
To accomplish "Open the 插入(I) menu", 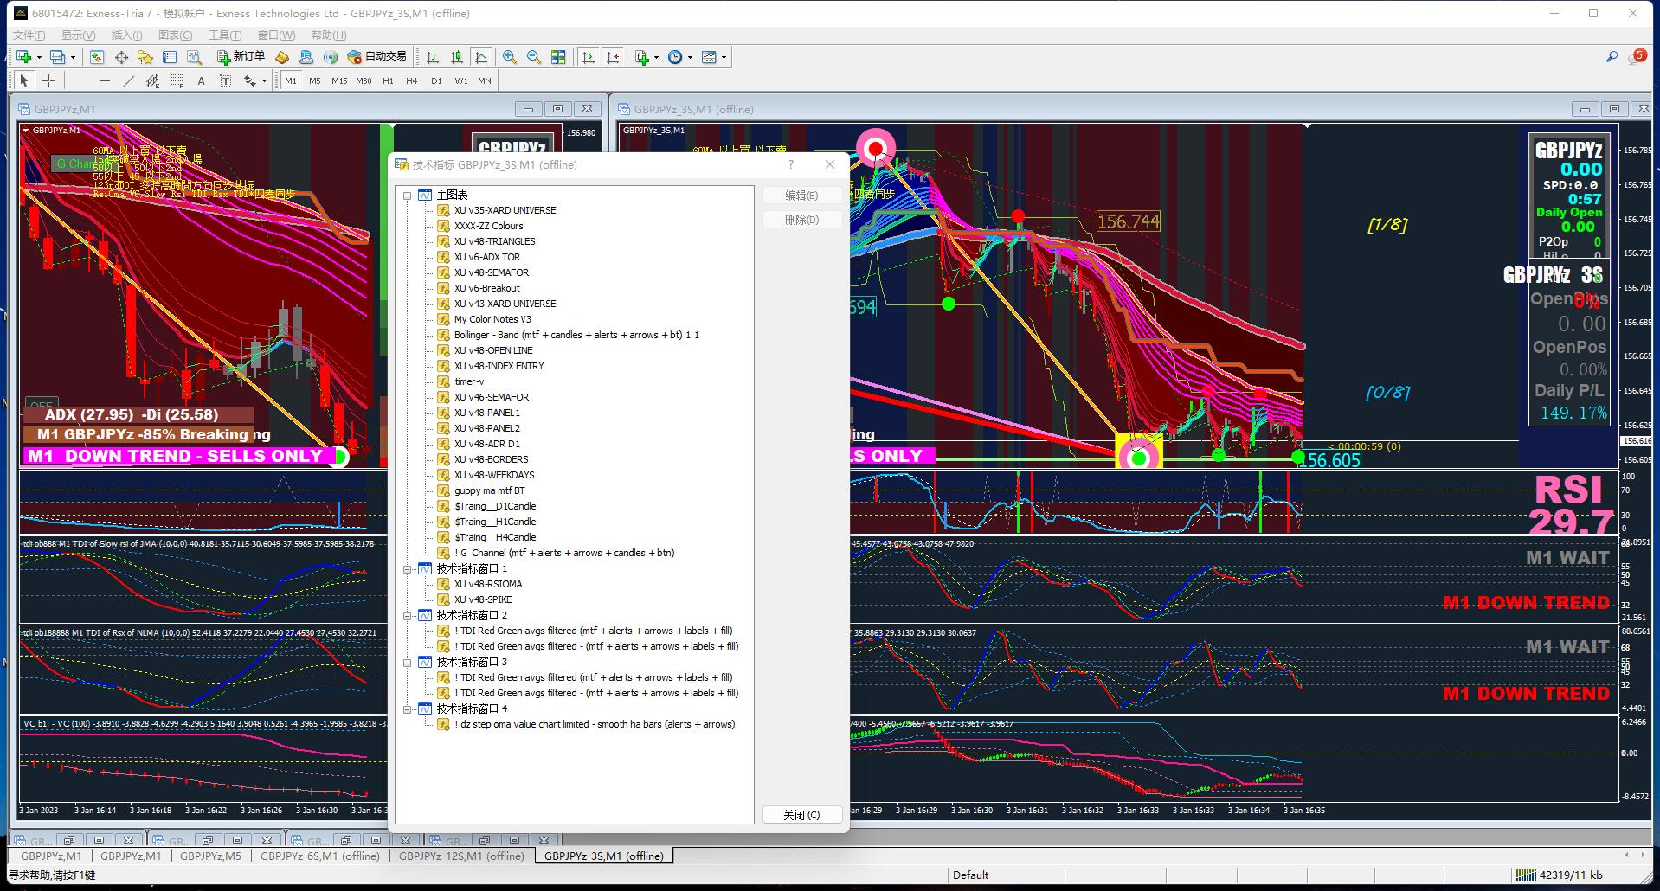I will tap(126, 35).
